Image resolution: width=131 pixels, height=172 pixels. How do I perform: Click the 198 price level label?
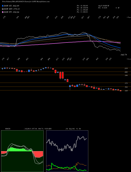[126, 76]
